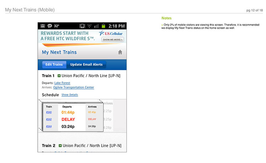Click the green arrow icon beside Train 2
266x163 pixels.
click(60, 146)
